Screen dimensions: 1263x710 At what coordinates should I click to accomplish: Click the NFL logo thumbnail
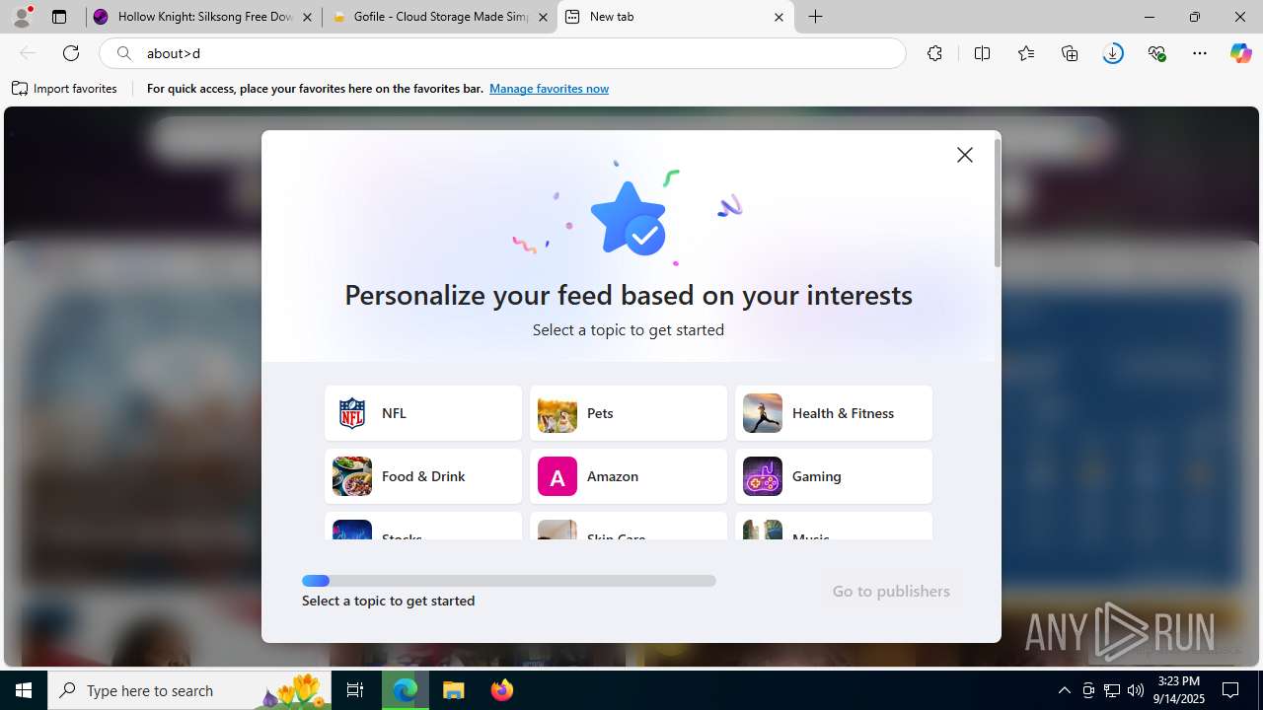click(x=352, y=413)
